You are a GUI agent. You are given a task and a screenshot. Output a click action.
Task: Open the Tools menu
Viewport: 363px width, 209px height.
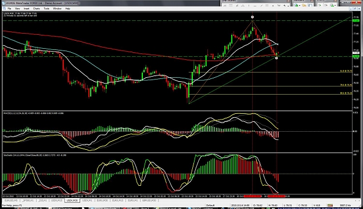coord(46,9)
